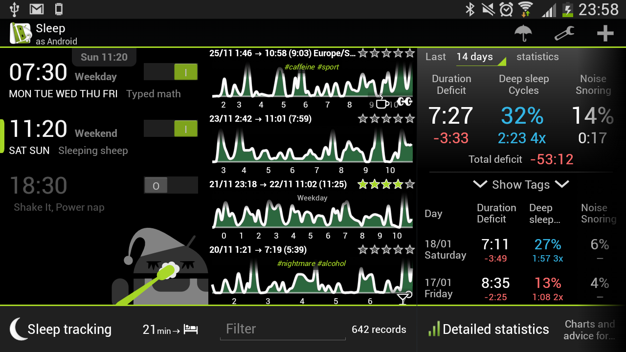Screen dimensions: 626x352
Task: Enable the 18:30 power nap alarm
Action: 171,185
